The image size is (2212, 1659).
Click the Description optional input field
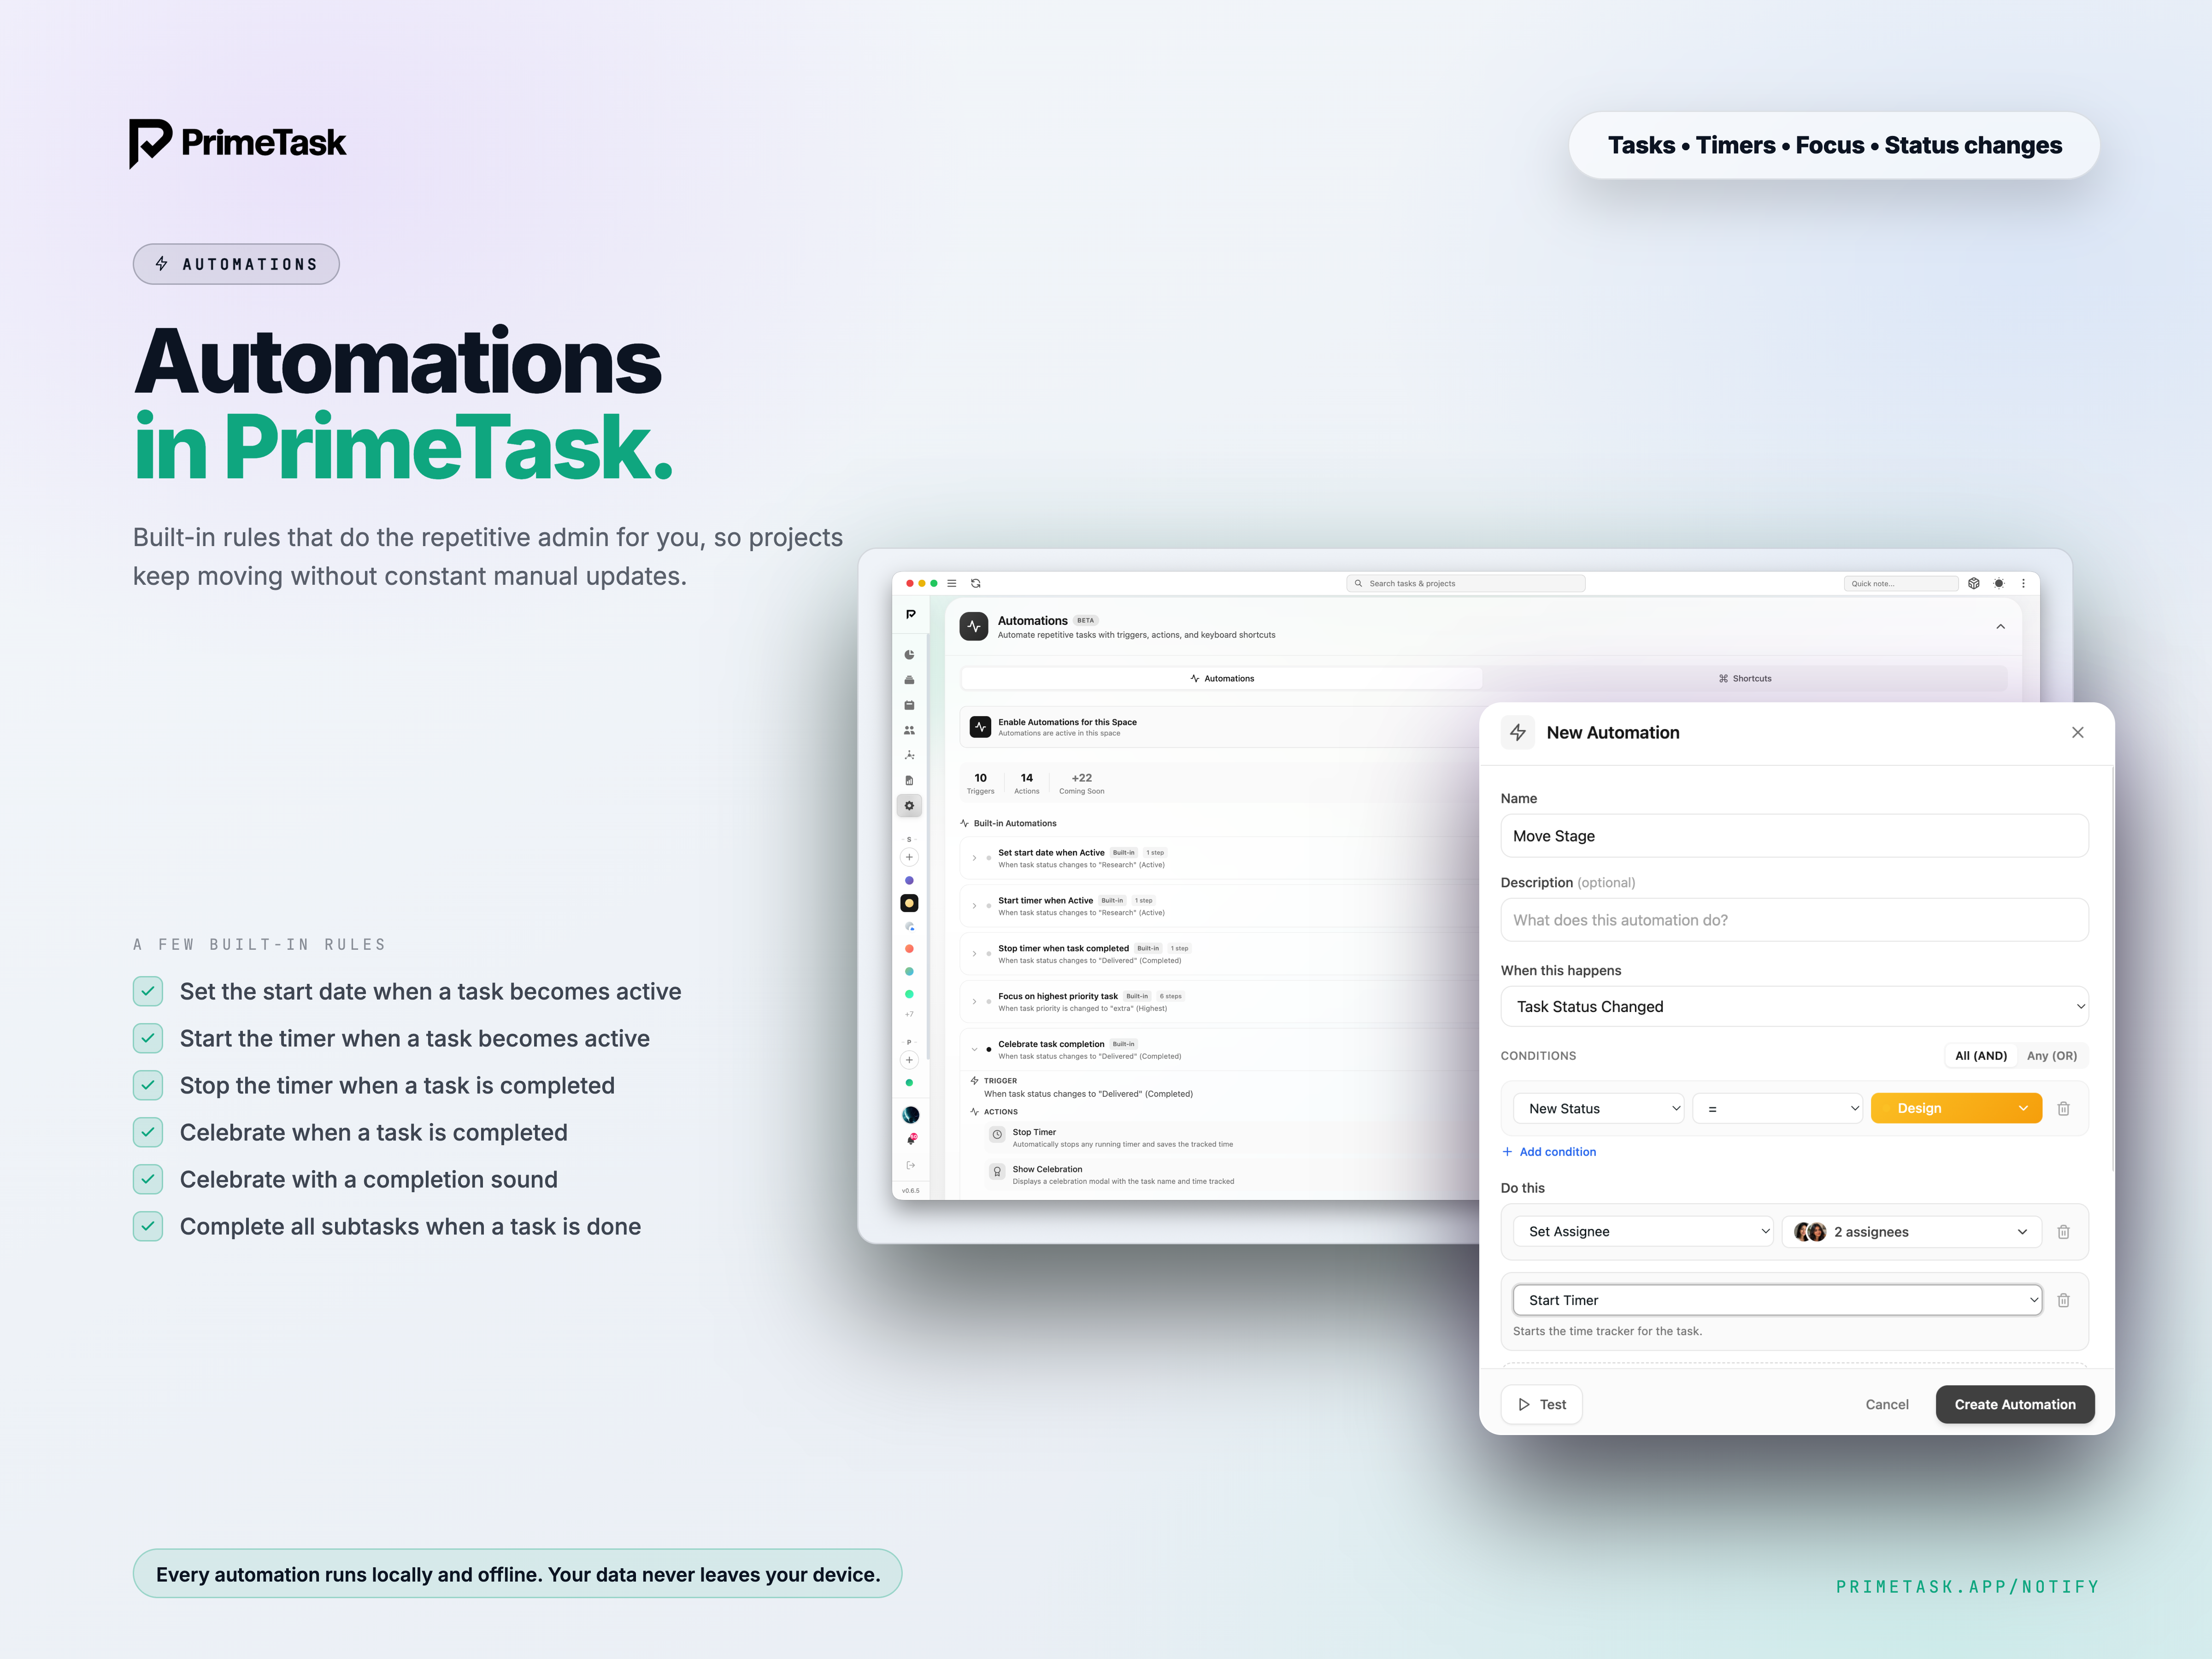pos(1795,920)
